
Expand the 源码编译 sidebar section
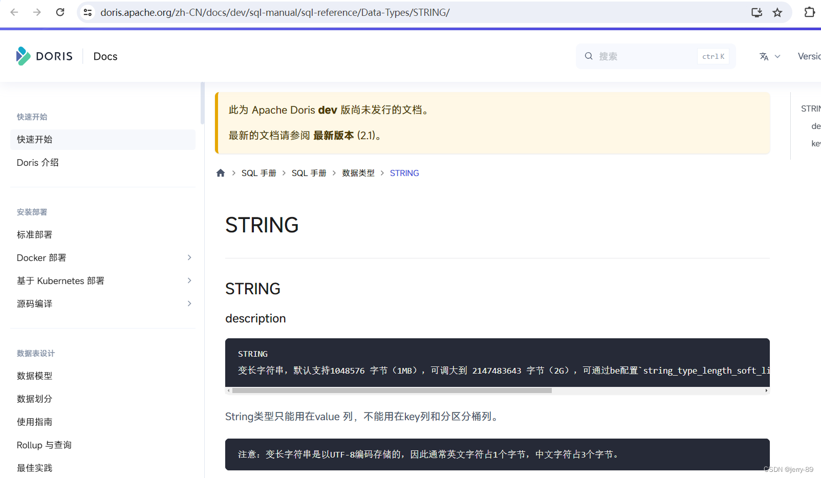189,303
